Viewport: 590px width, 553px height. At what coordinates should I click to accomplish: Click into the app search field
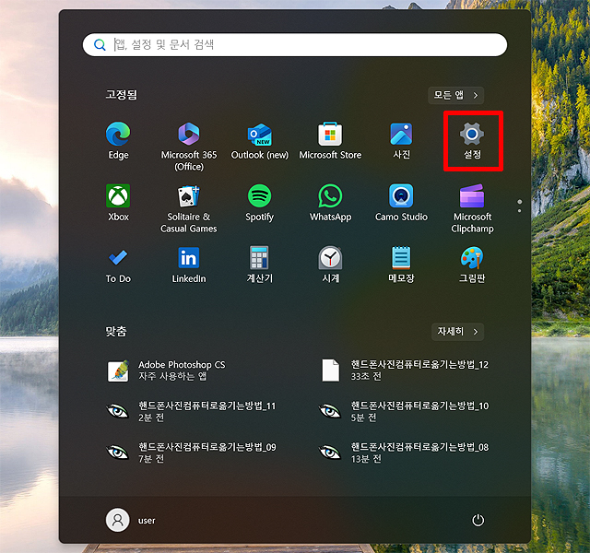pos(295,45)
